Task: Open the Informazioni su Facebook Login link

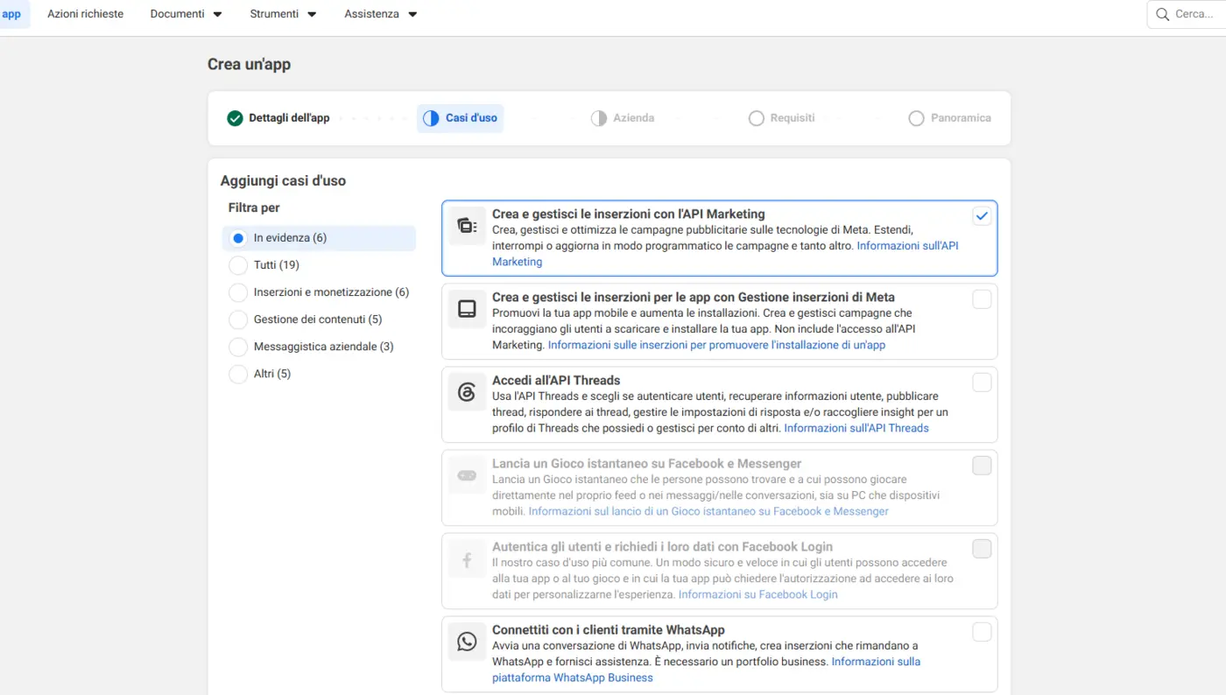Action: 758,594
